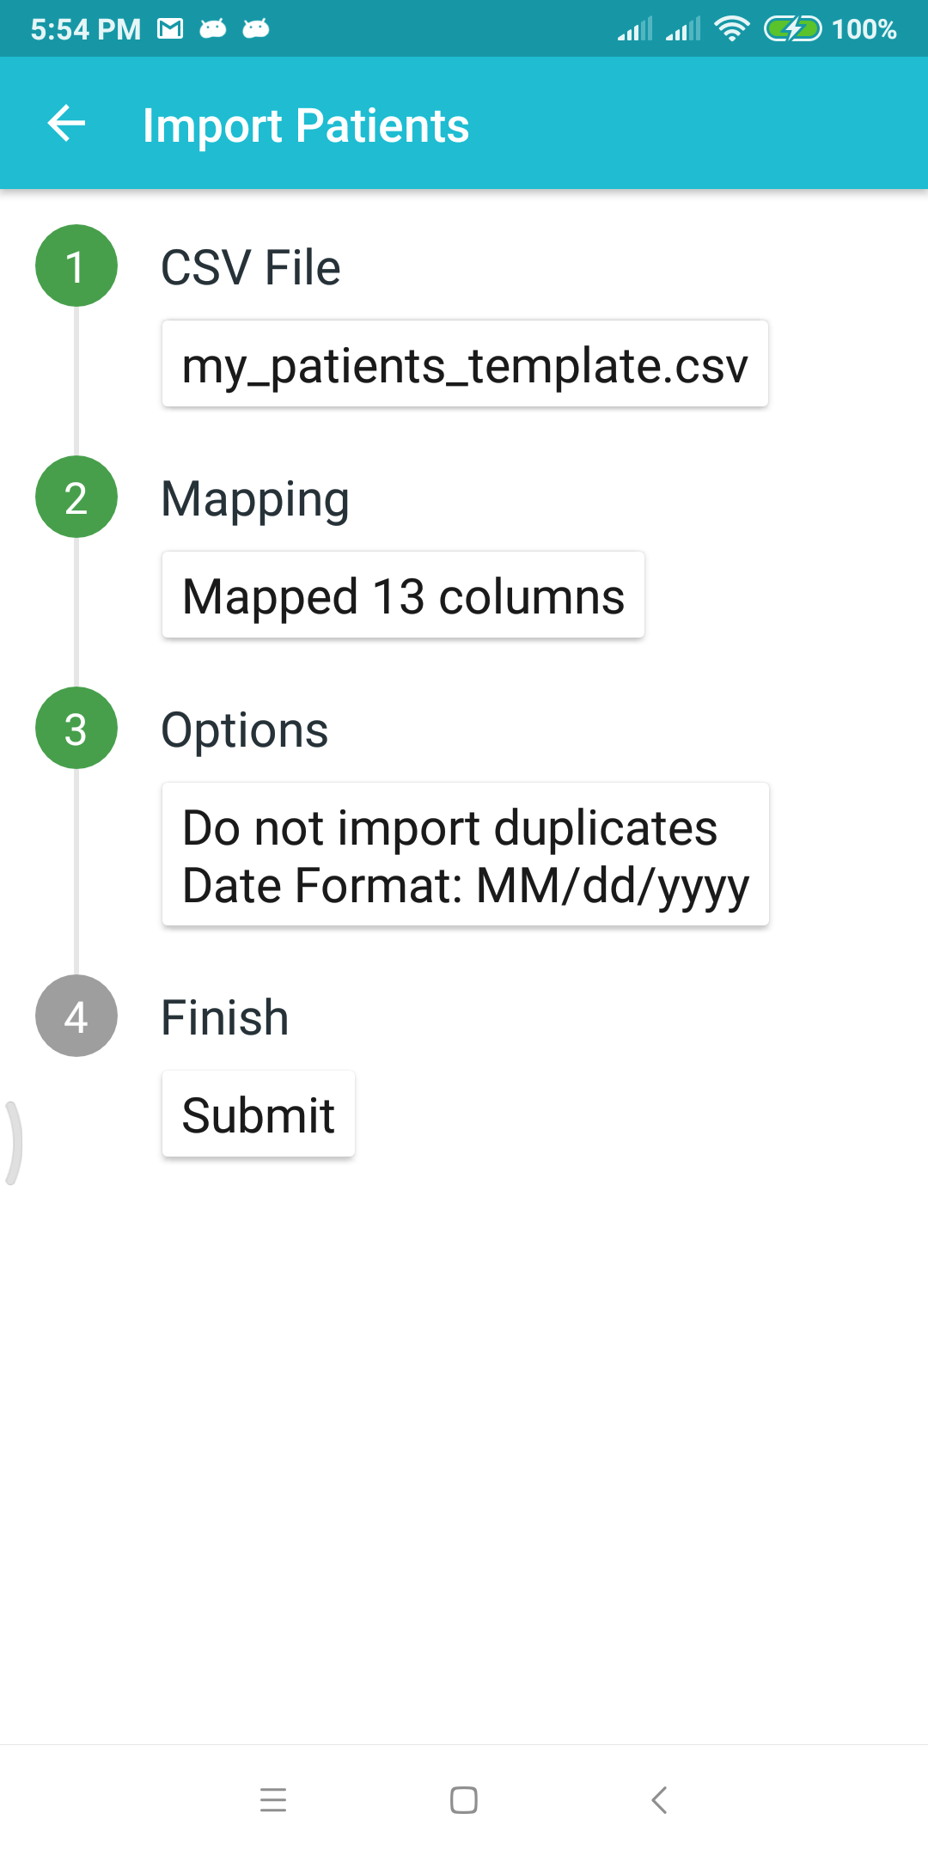The height and width of the screenshot is (1856, 928).
Task: Select step 2 green circle
Action: 76,497
